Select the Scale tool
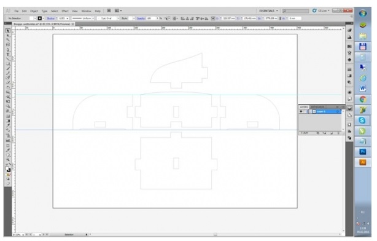The width and height of the screenshot is (377, 241). tap(8, 92)
